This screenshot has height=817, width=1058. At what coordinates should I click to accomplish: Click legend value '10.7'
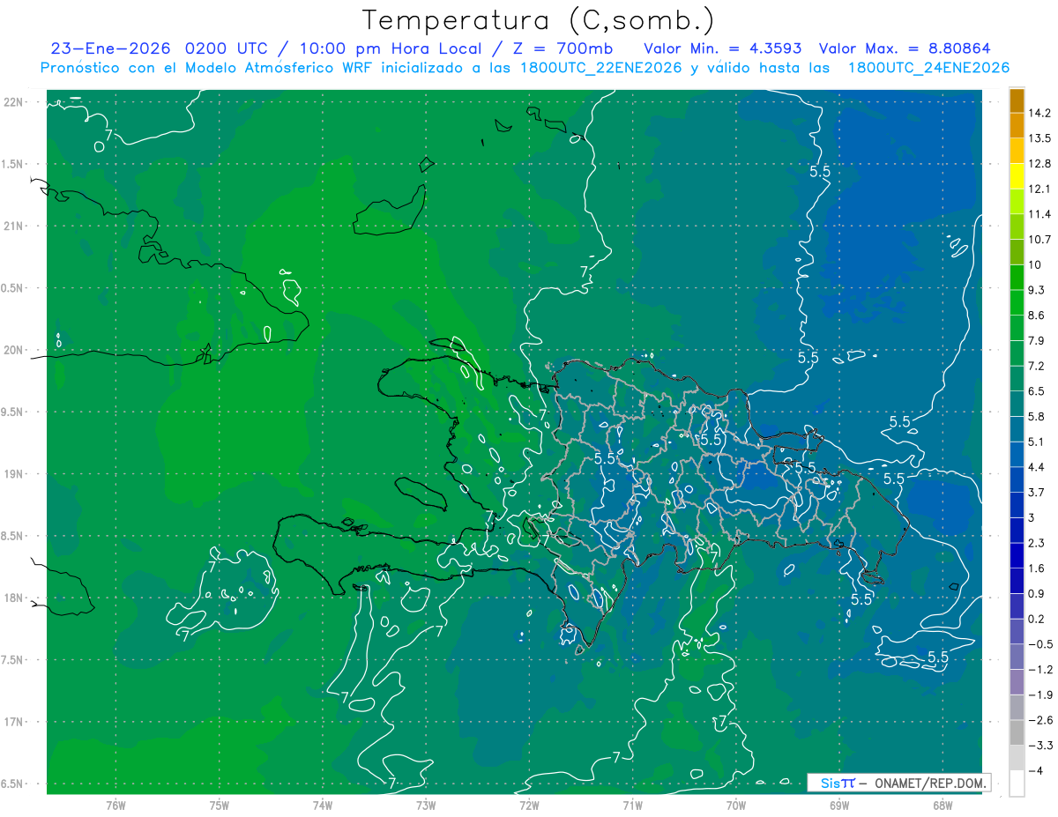click(x=1038, y=240)
